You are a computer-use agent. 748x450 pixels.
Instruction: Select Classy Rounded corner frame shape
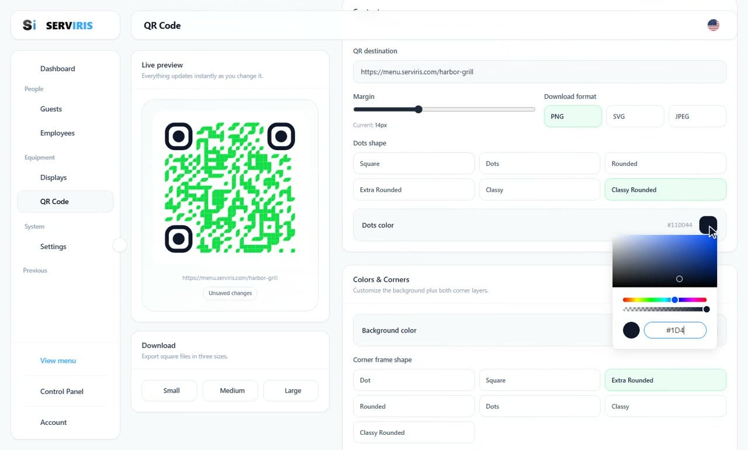pyautogui.click(x=414, y=432)
